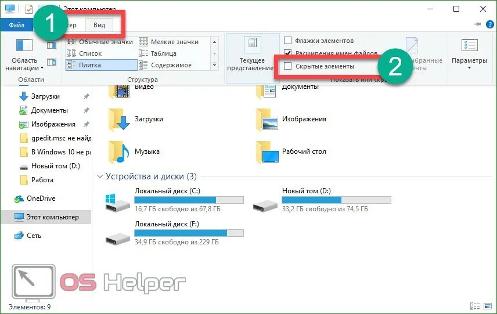
Task: Click '16,7 ГБ свободно из 67,8 ГБ' text
Action: [178, 209]
